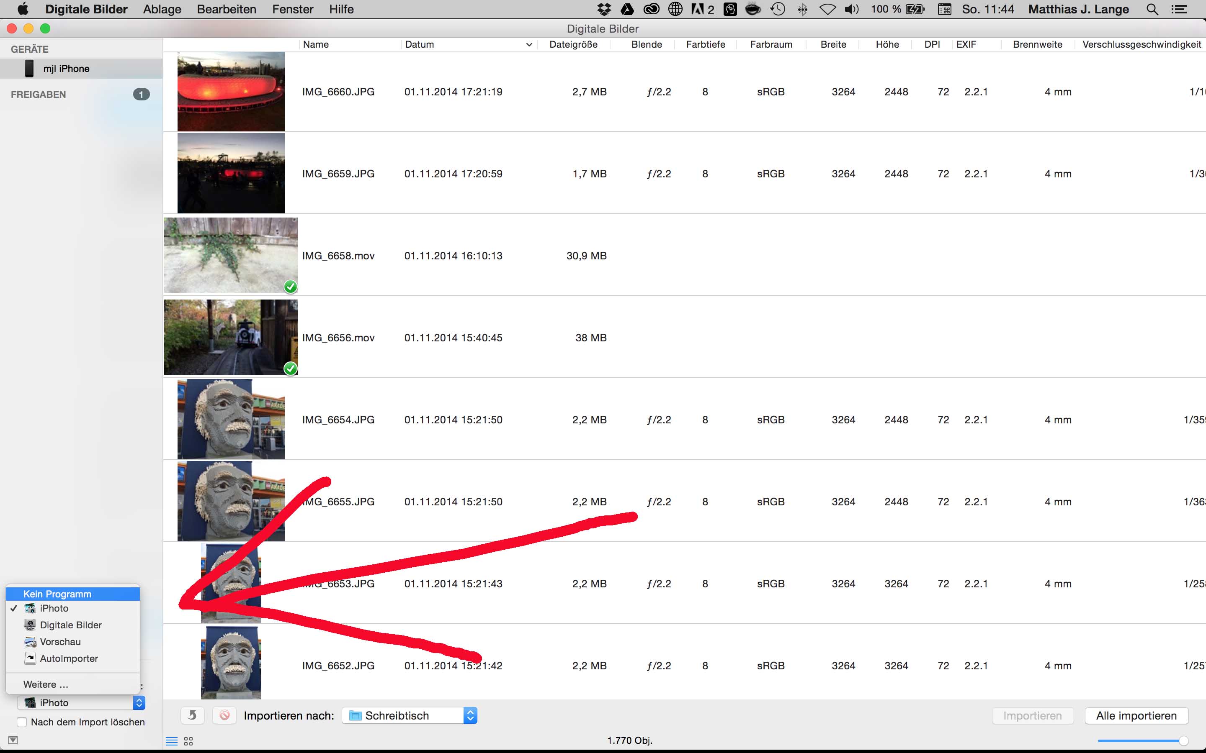
Task: Select the IMG_6660.JPG stadium thumbnail
Action: [x=231, y=92]
